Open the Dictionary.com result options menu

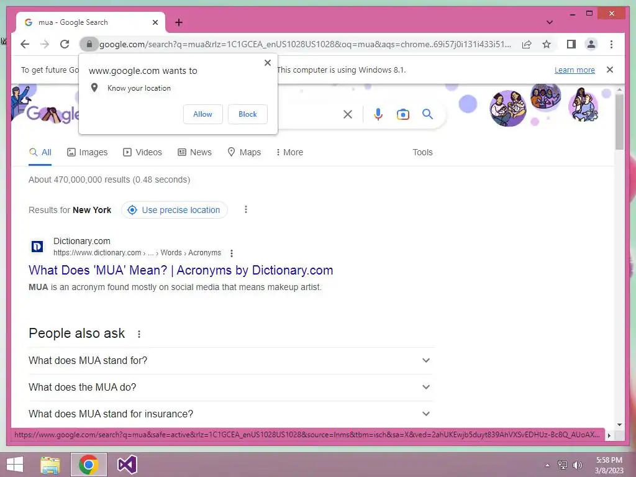[232, 253]
